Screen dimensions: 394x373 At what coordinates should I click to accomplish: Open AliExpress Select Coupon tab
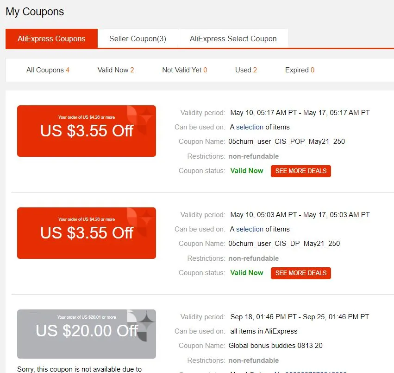point(233,39)
